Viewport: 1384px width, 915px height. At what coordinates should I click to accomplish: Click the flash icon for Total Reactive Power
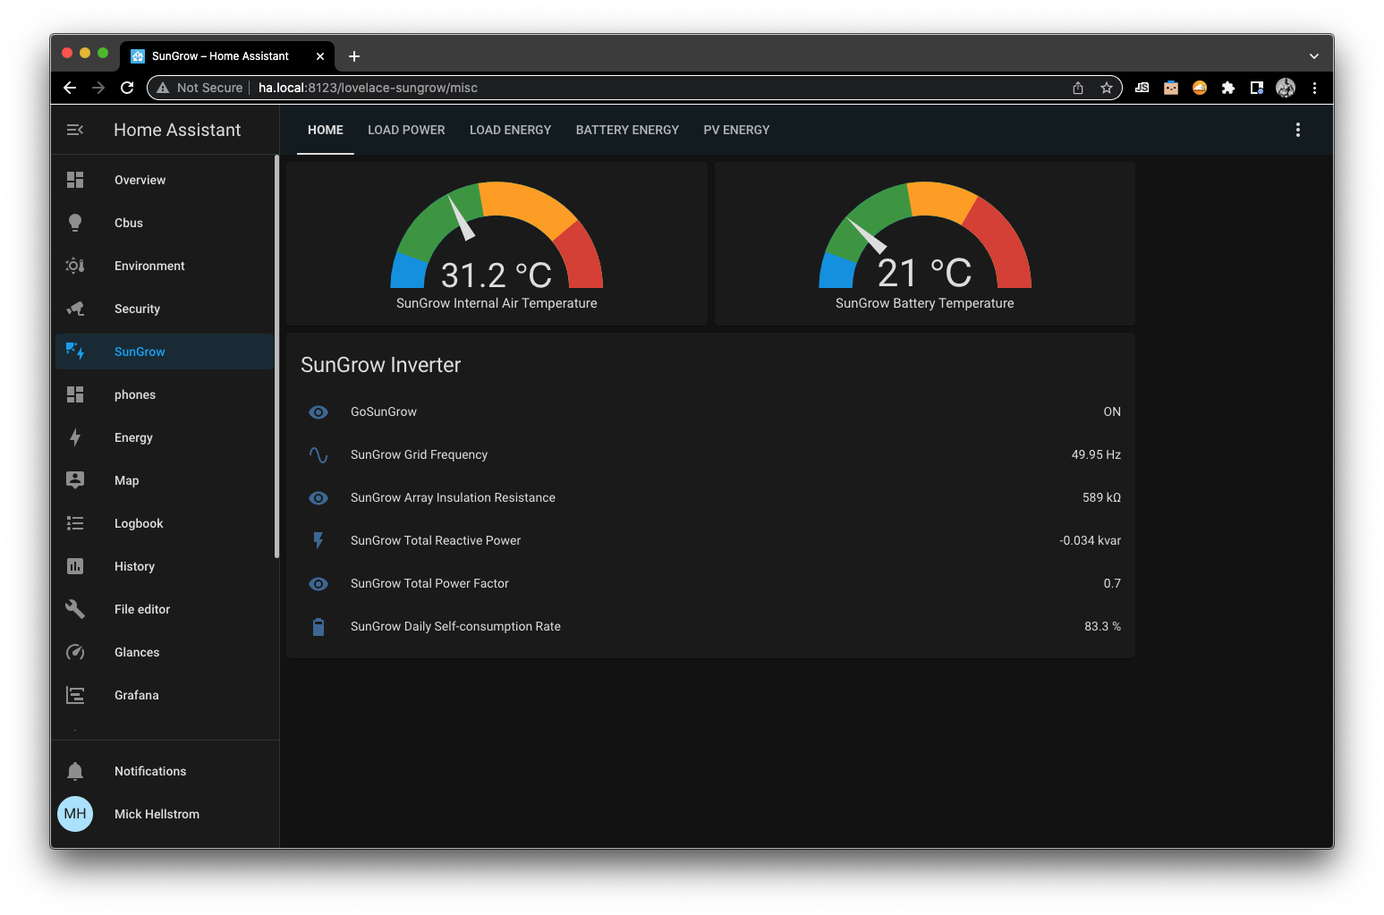[318, 540]
